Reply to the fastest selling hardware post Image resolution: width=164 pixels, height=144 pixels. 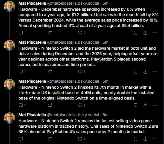click(22, 139)
